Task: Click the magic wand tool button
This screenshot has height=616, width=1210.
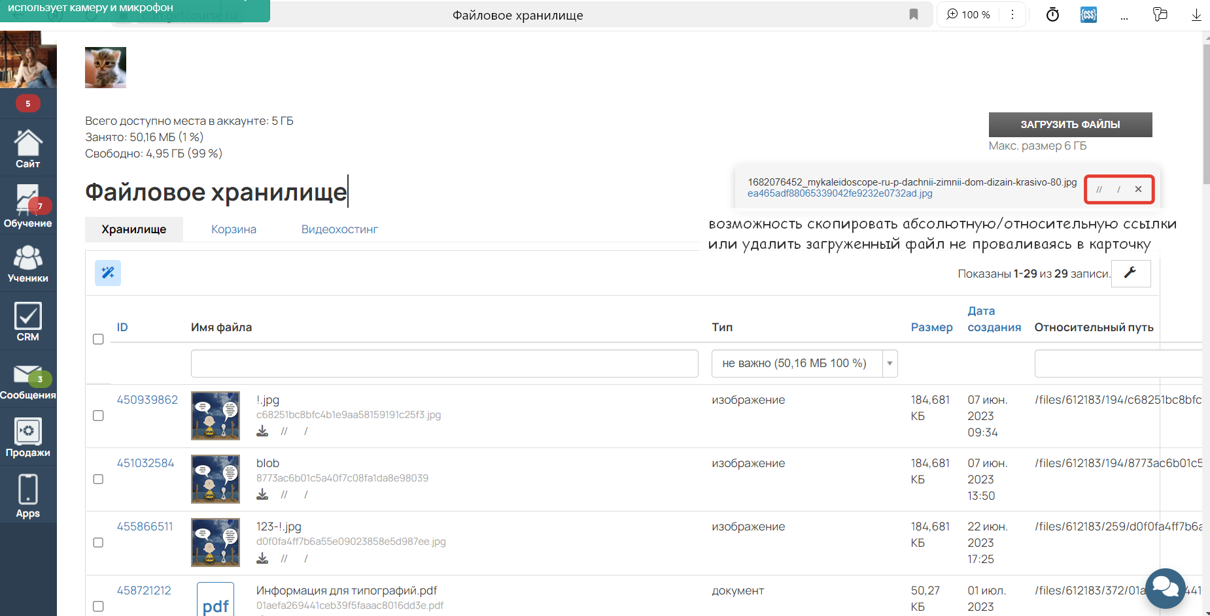Action: click(x=108, y=272)
